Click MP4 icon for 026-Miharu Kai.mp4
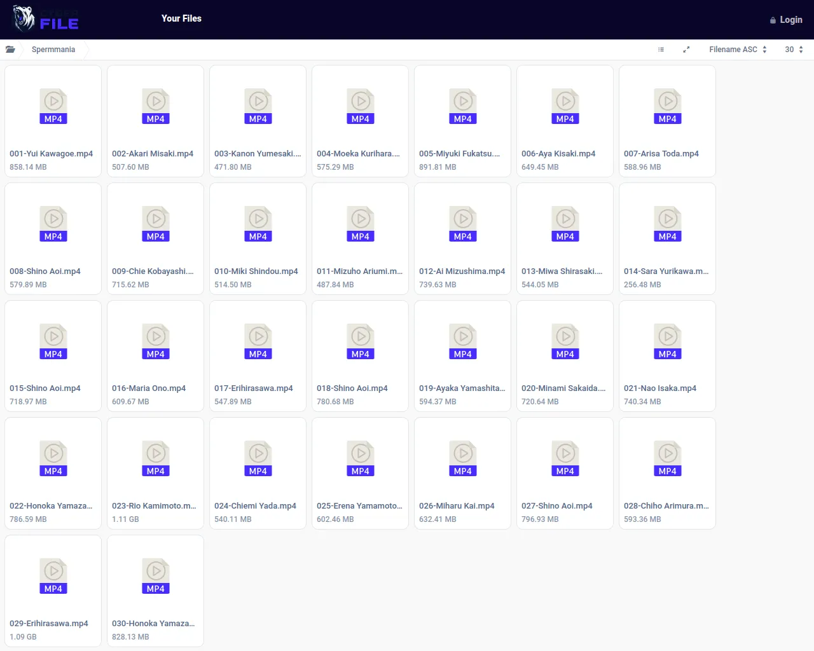The width and height of the screenshot is (814, 651). (463, 458)
